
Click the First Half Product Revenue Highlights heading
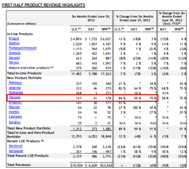[x=44, y=5]
